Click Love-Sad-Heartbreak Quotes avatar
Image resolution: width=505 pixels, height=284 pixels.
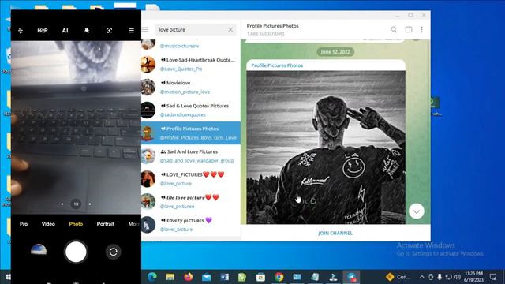(x=148, y=64)
